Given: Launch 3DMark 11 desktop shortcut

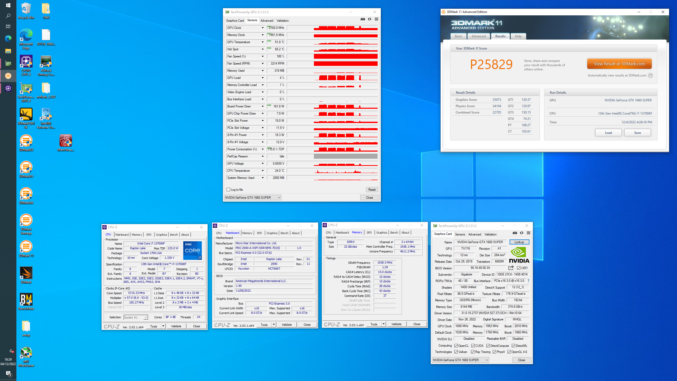Looking at the screenshot, I should pyautogui.click(x=26, y=249).
